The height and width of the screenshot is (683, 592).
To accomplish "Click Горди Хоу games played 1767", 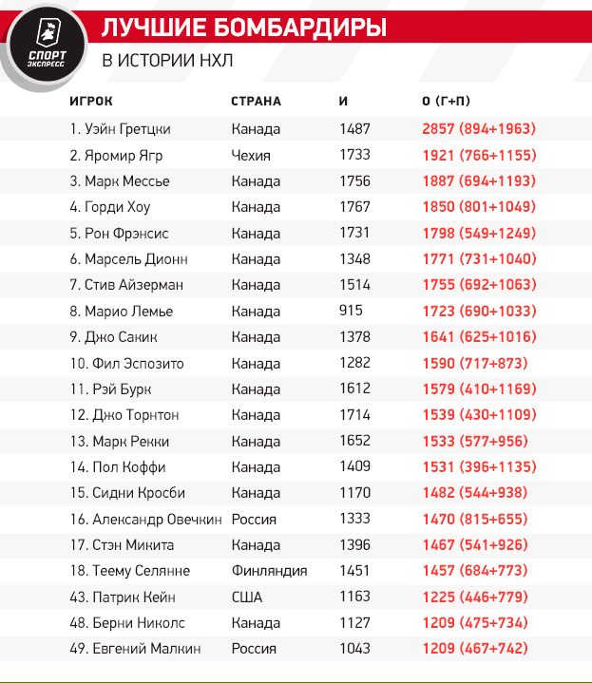I will 354,207.
